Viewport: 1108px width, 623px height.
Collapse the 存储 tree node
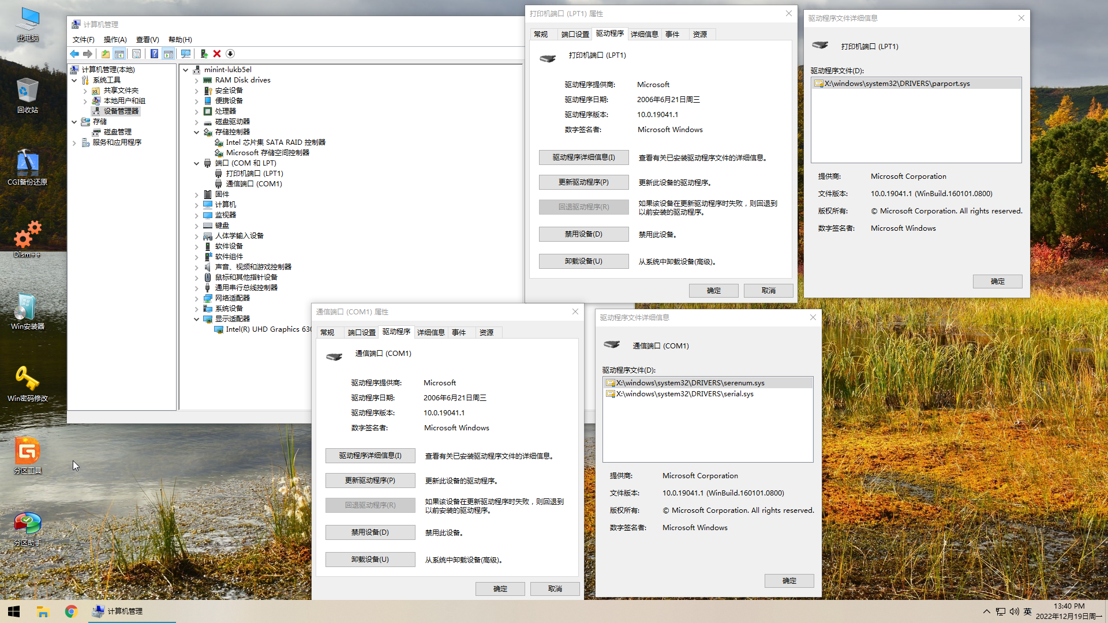[x=74, y=122]
